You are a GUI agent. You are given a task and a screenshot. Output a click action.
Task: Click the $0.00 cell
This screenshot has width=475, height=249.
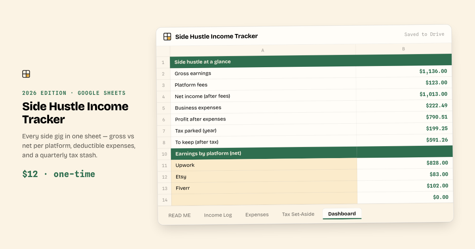406,197
